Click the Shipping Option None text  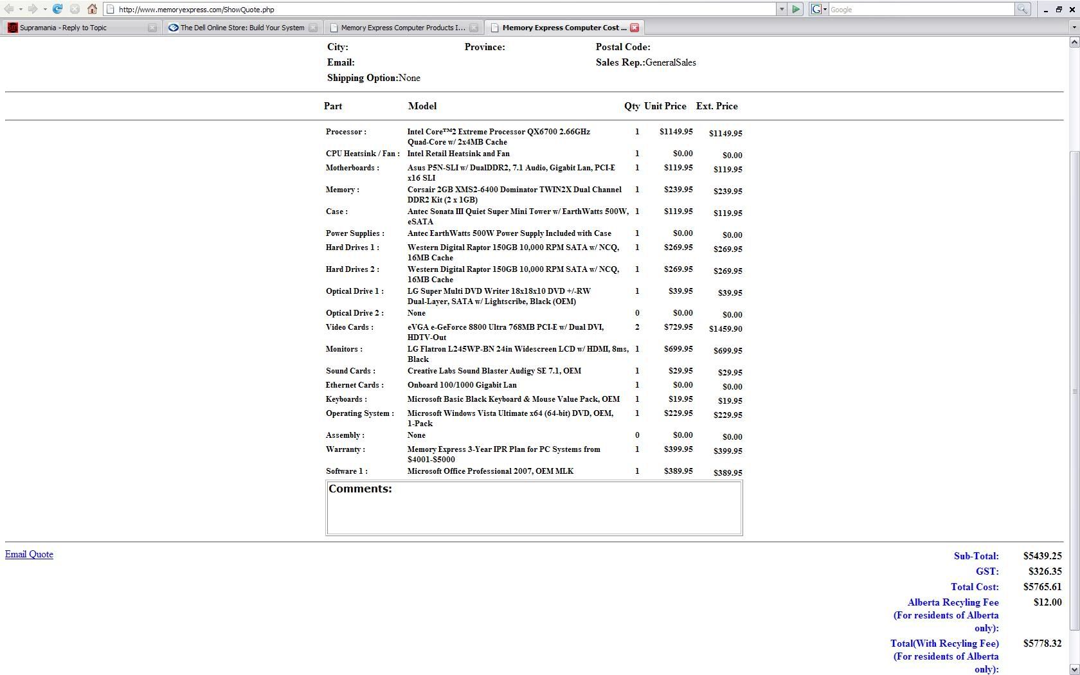pos(373,78)
